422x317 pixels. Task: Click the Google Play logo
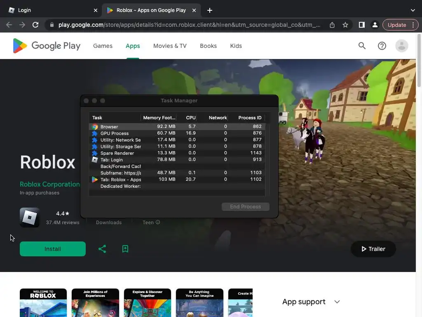(47, 46)
